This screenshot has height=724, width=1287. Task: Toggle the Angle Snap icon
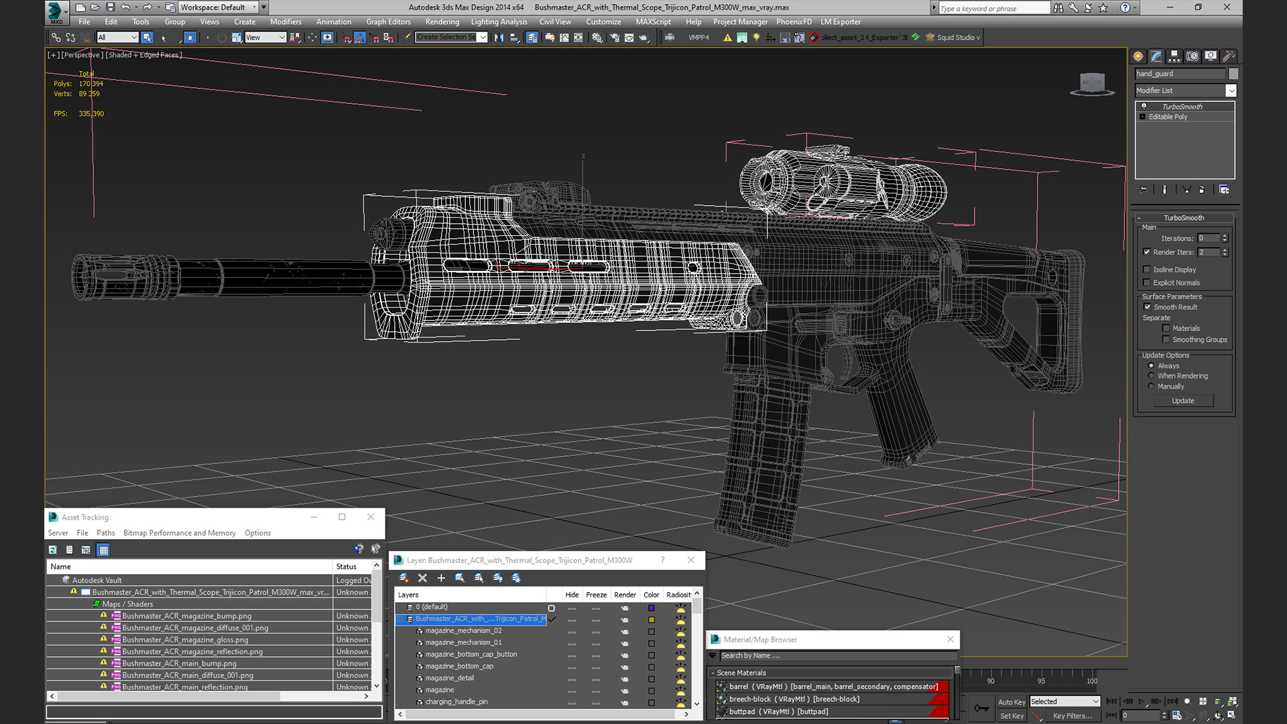(x=360, y=38)
